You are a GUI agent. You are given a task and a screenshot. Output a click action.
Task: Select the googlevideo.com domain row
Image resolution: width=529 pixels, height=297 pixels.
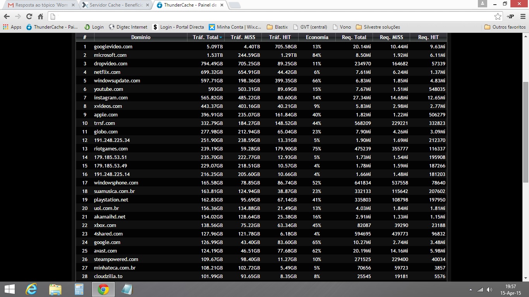tap(261, 47)
